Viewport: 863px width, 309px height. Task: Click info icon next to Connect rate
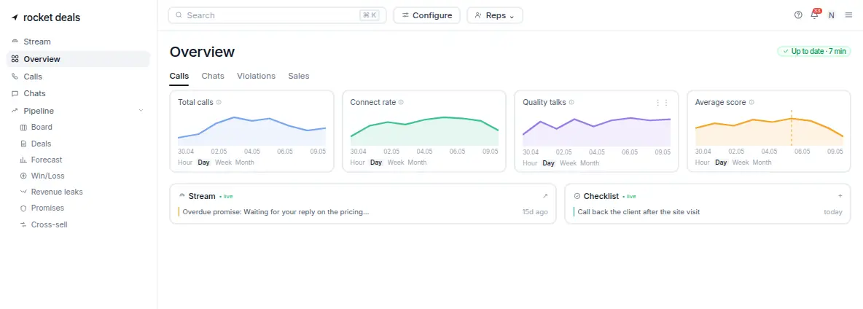(401, 102)
